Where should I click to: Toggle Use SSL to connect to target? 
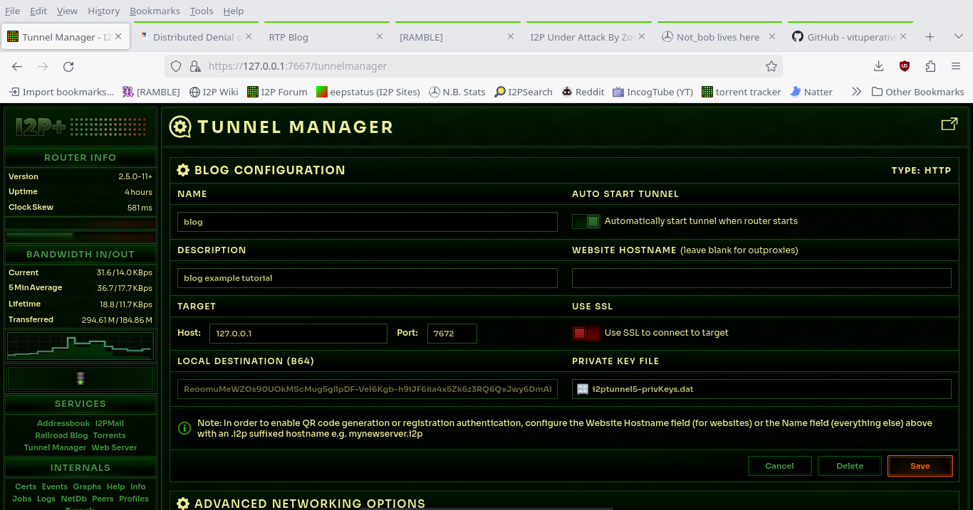pos(586,333)
